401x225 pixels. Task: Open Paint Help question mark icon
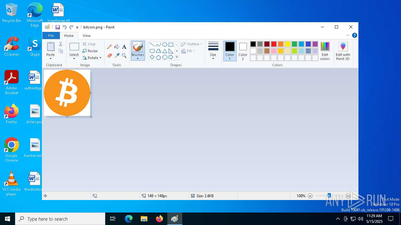click(x=354, y=35)
